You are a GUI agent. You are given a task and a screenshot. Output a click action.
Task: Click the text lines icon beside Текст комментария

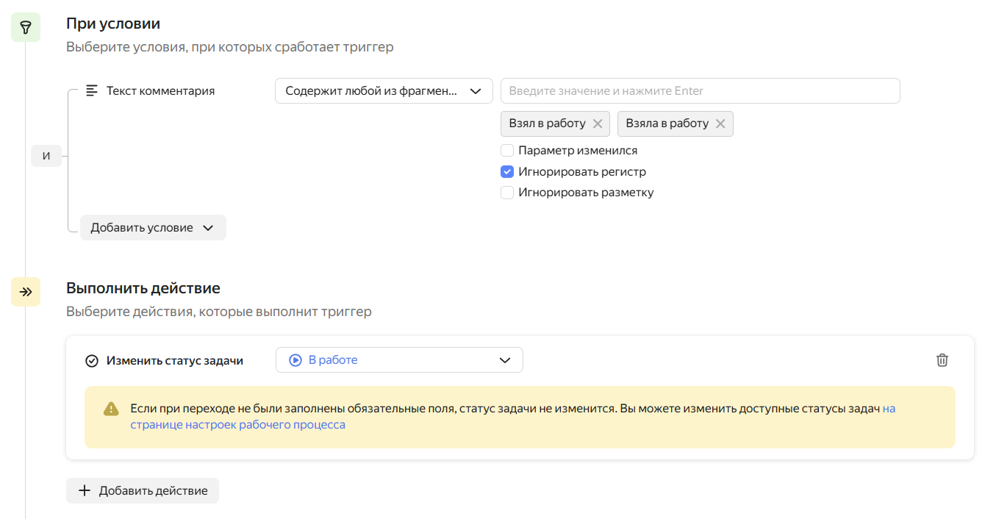point(92,91)
